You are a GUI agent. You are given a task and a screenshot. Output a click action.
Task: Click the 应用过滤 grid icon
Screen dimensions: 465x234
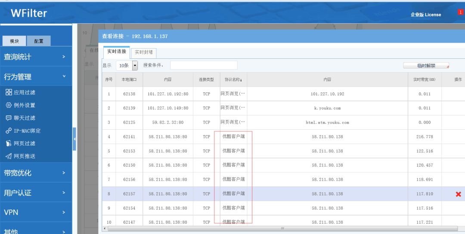click(9, 92)
